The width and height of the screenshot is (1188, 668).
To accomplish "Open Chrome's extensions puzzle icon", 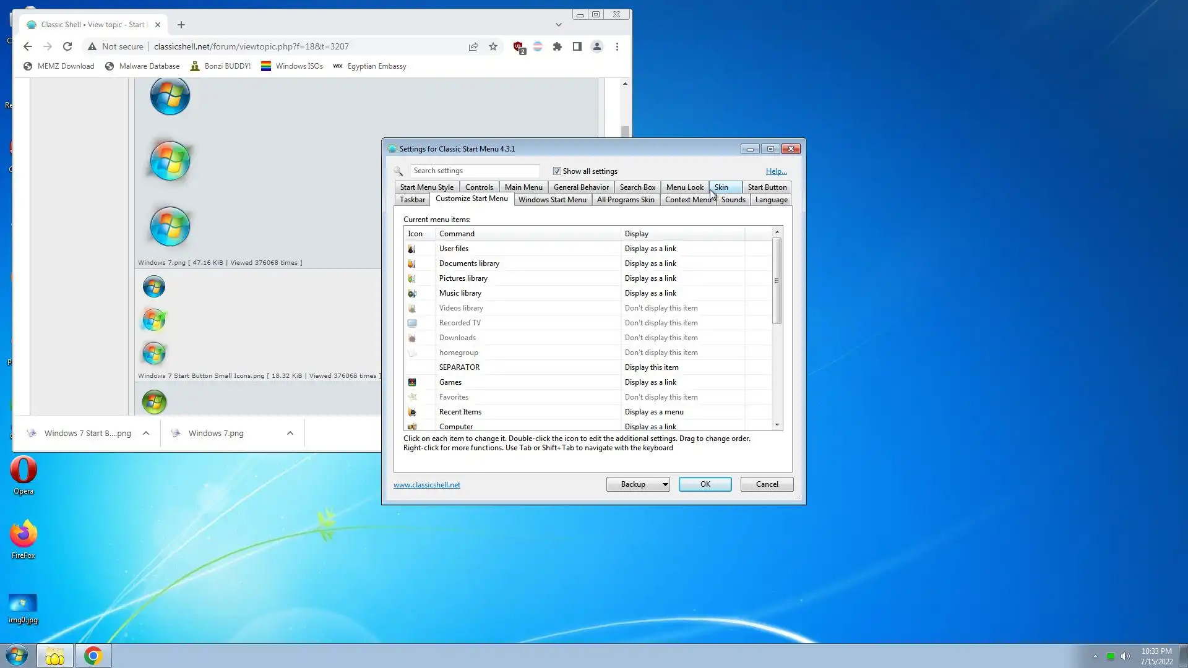I will 557,46.
